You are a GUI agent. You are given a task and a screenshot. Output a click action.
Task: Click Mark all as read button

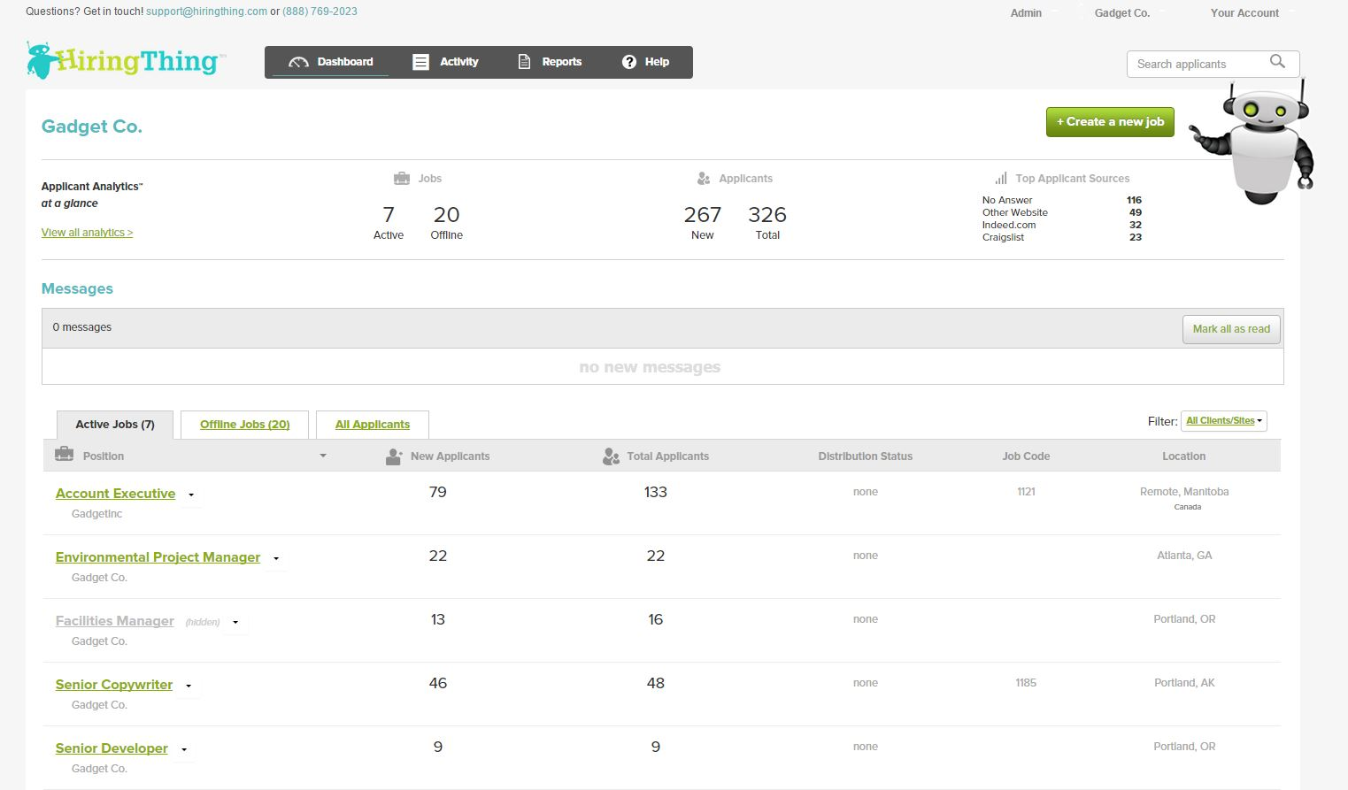point(1230,329)
